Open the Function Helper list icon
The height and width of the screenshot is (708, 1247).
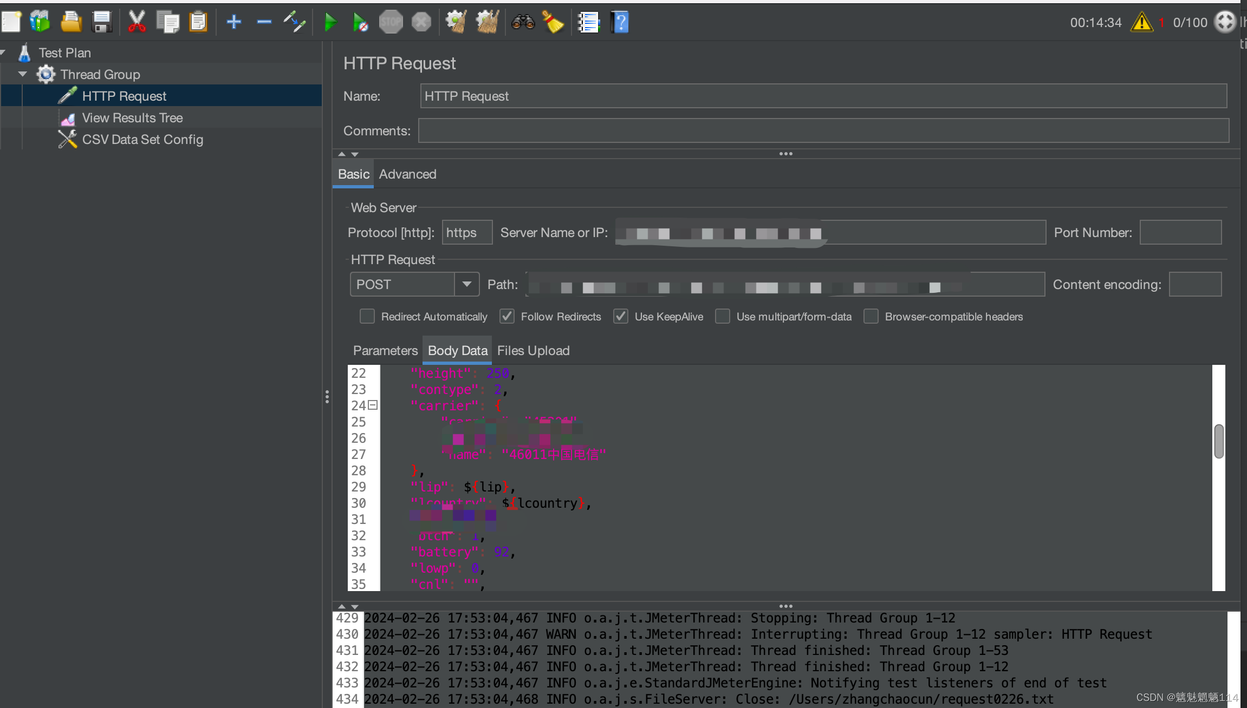point(588,22)
